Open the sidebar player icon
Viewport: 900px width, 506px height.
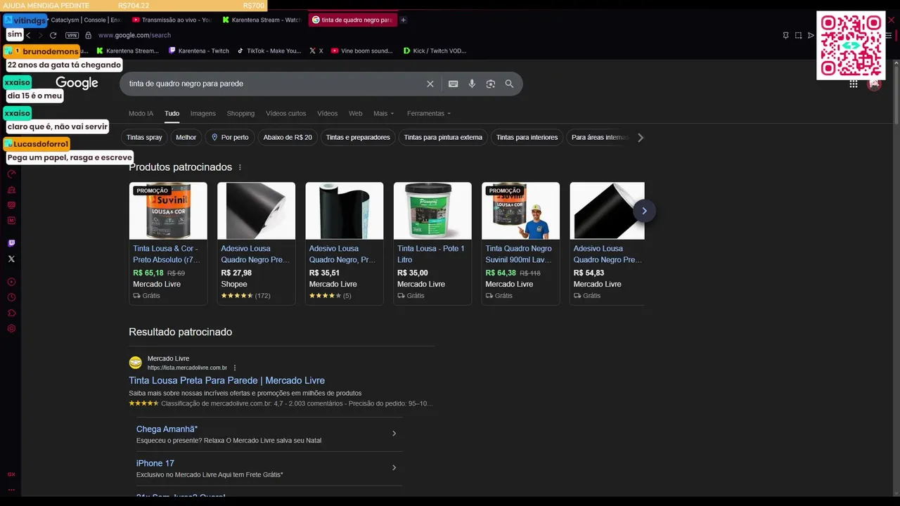point(11,282)
